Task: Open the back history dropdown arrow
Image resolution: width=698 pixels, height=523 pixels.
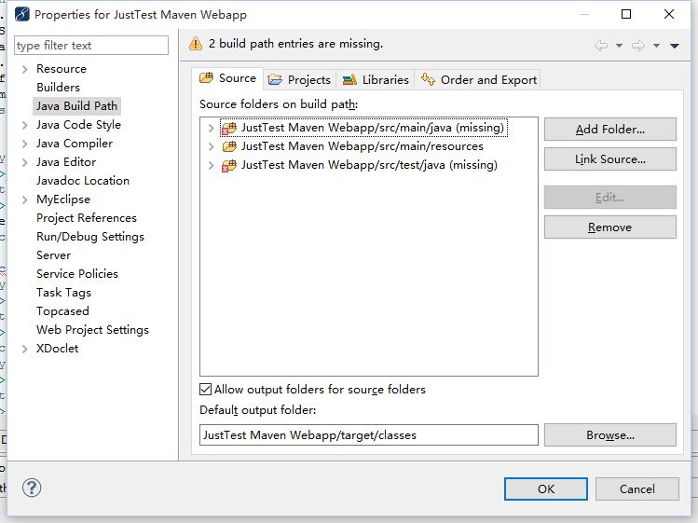Action: tap(619, 46)
